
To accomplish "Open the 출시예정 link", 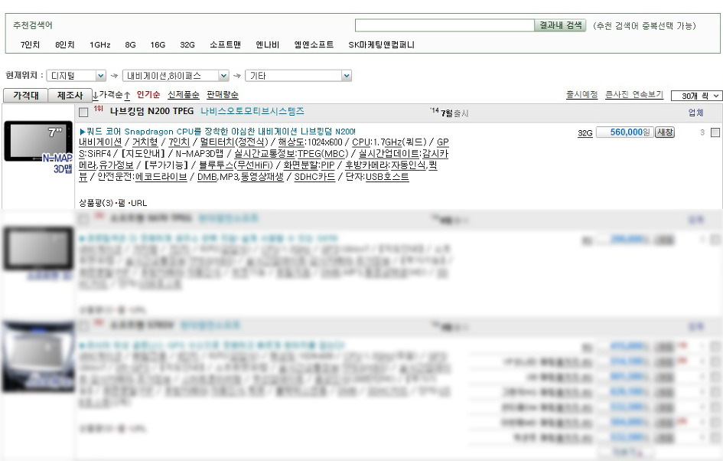I will pos(582,95).
